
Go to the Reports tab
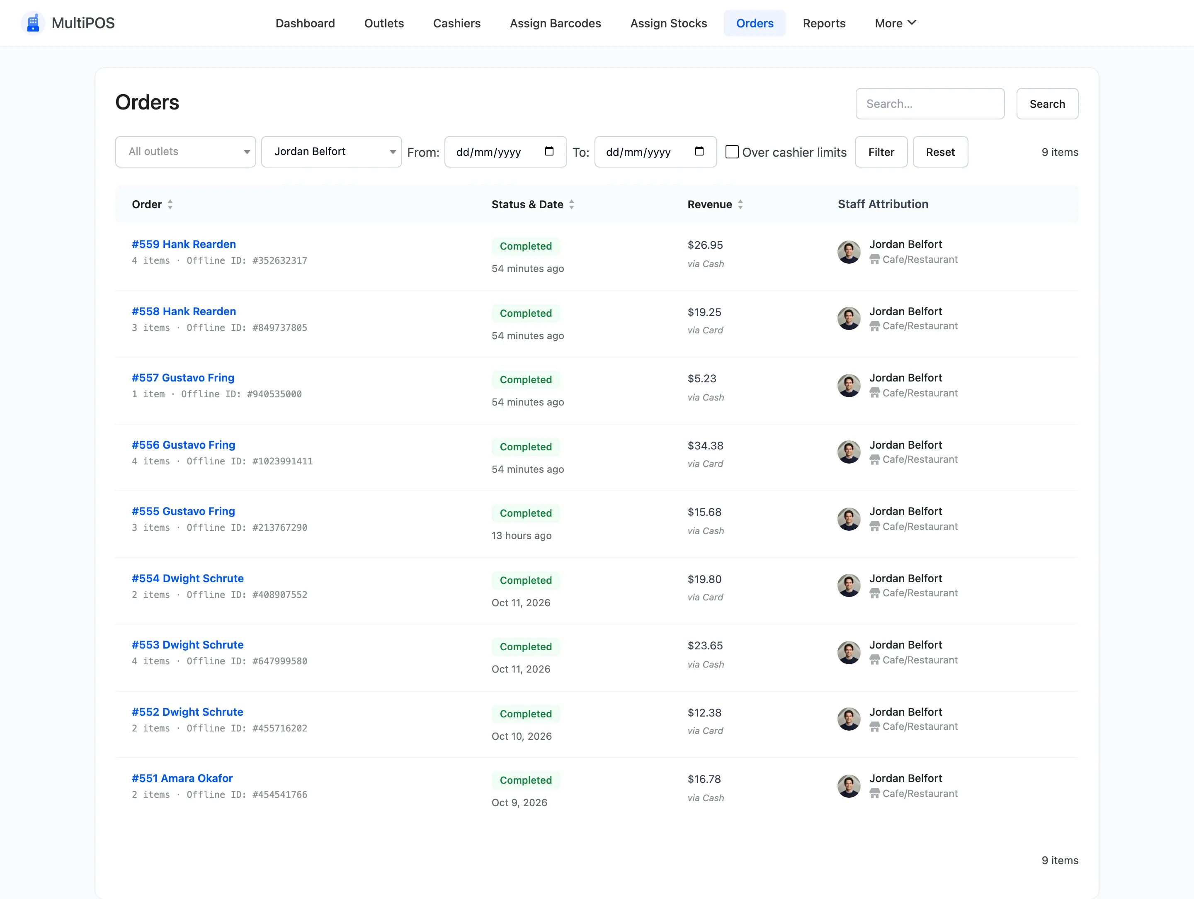[x=824, y=23]
